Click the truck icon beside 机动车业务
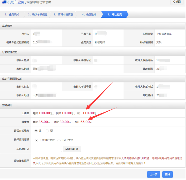Viewport: 186px width, 180px height. (4, 2)
